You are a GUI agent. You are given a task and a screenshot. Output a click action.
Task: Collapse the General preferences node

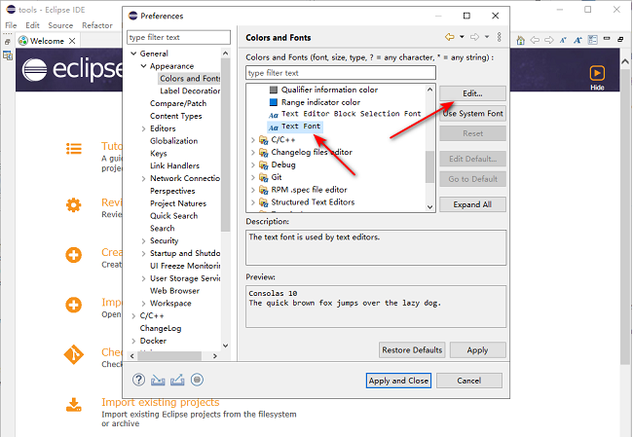[133, 54]
